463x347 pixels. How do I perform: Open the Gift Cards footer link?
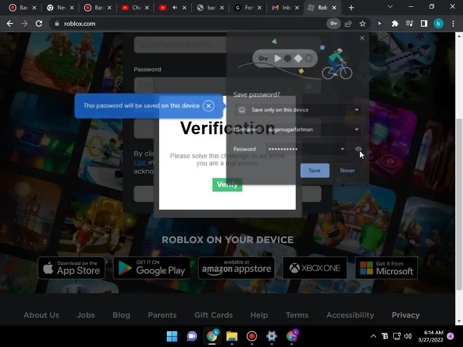213,315
